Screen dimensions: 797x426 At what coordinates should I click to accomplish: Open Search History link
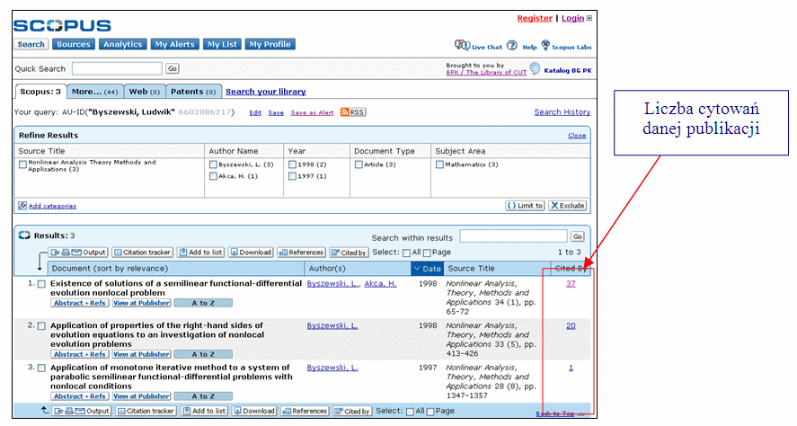[562, 112]
